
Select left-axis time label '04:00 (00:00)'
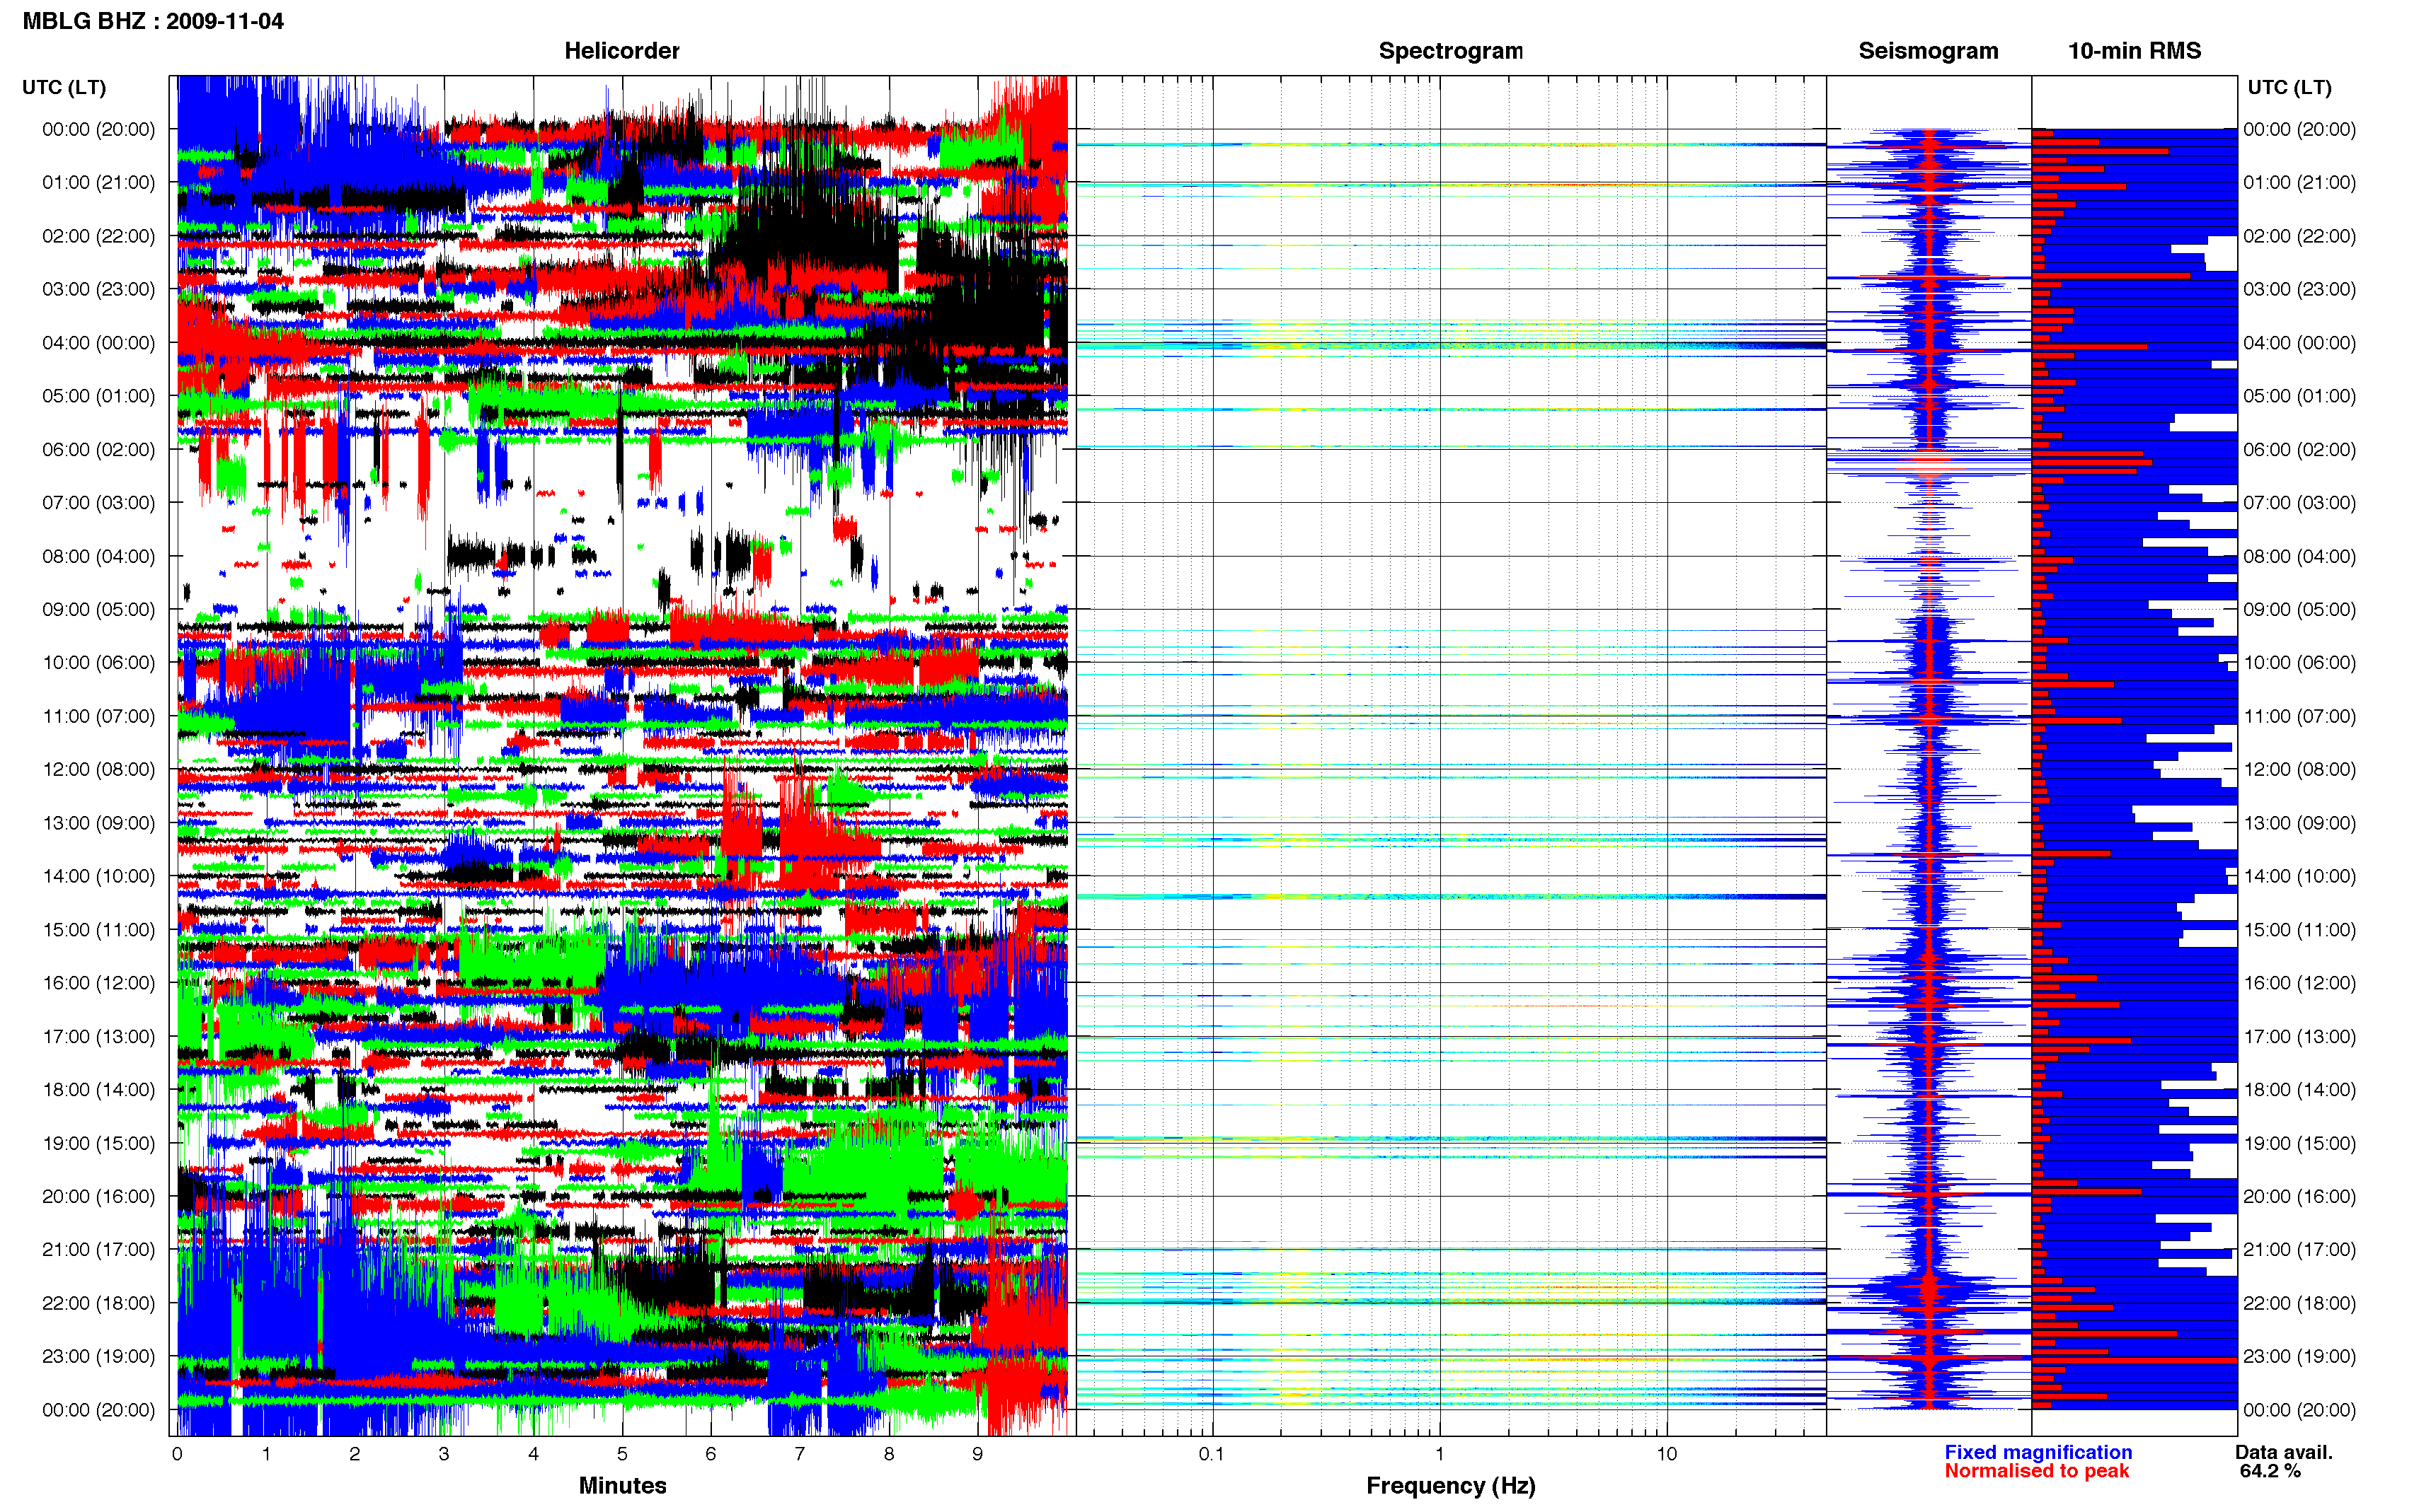click(98, 343)
